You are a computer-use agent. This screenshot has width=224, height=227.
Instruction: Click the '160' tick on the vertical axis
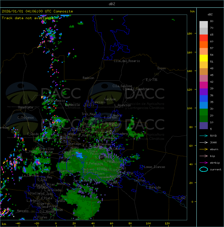tap(190, 52)
